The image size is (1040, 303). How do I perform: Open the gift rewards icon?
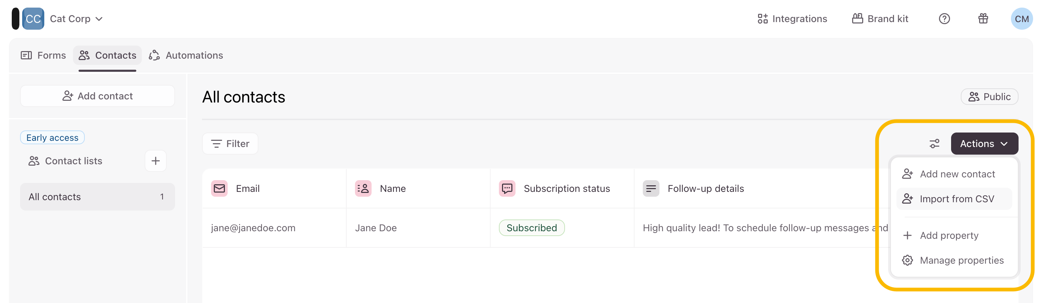pyautogui.click(x=983, y=19)
